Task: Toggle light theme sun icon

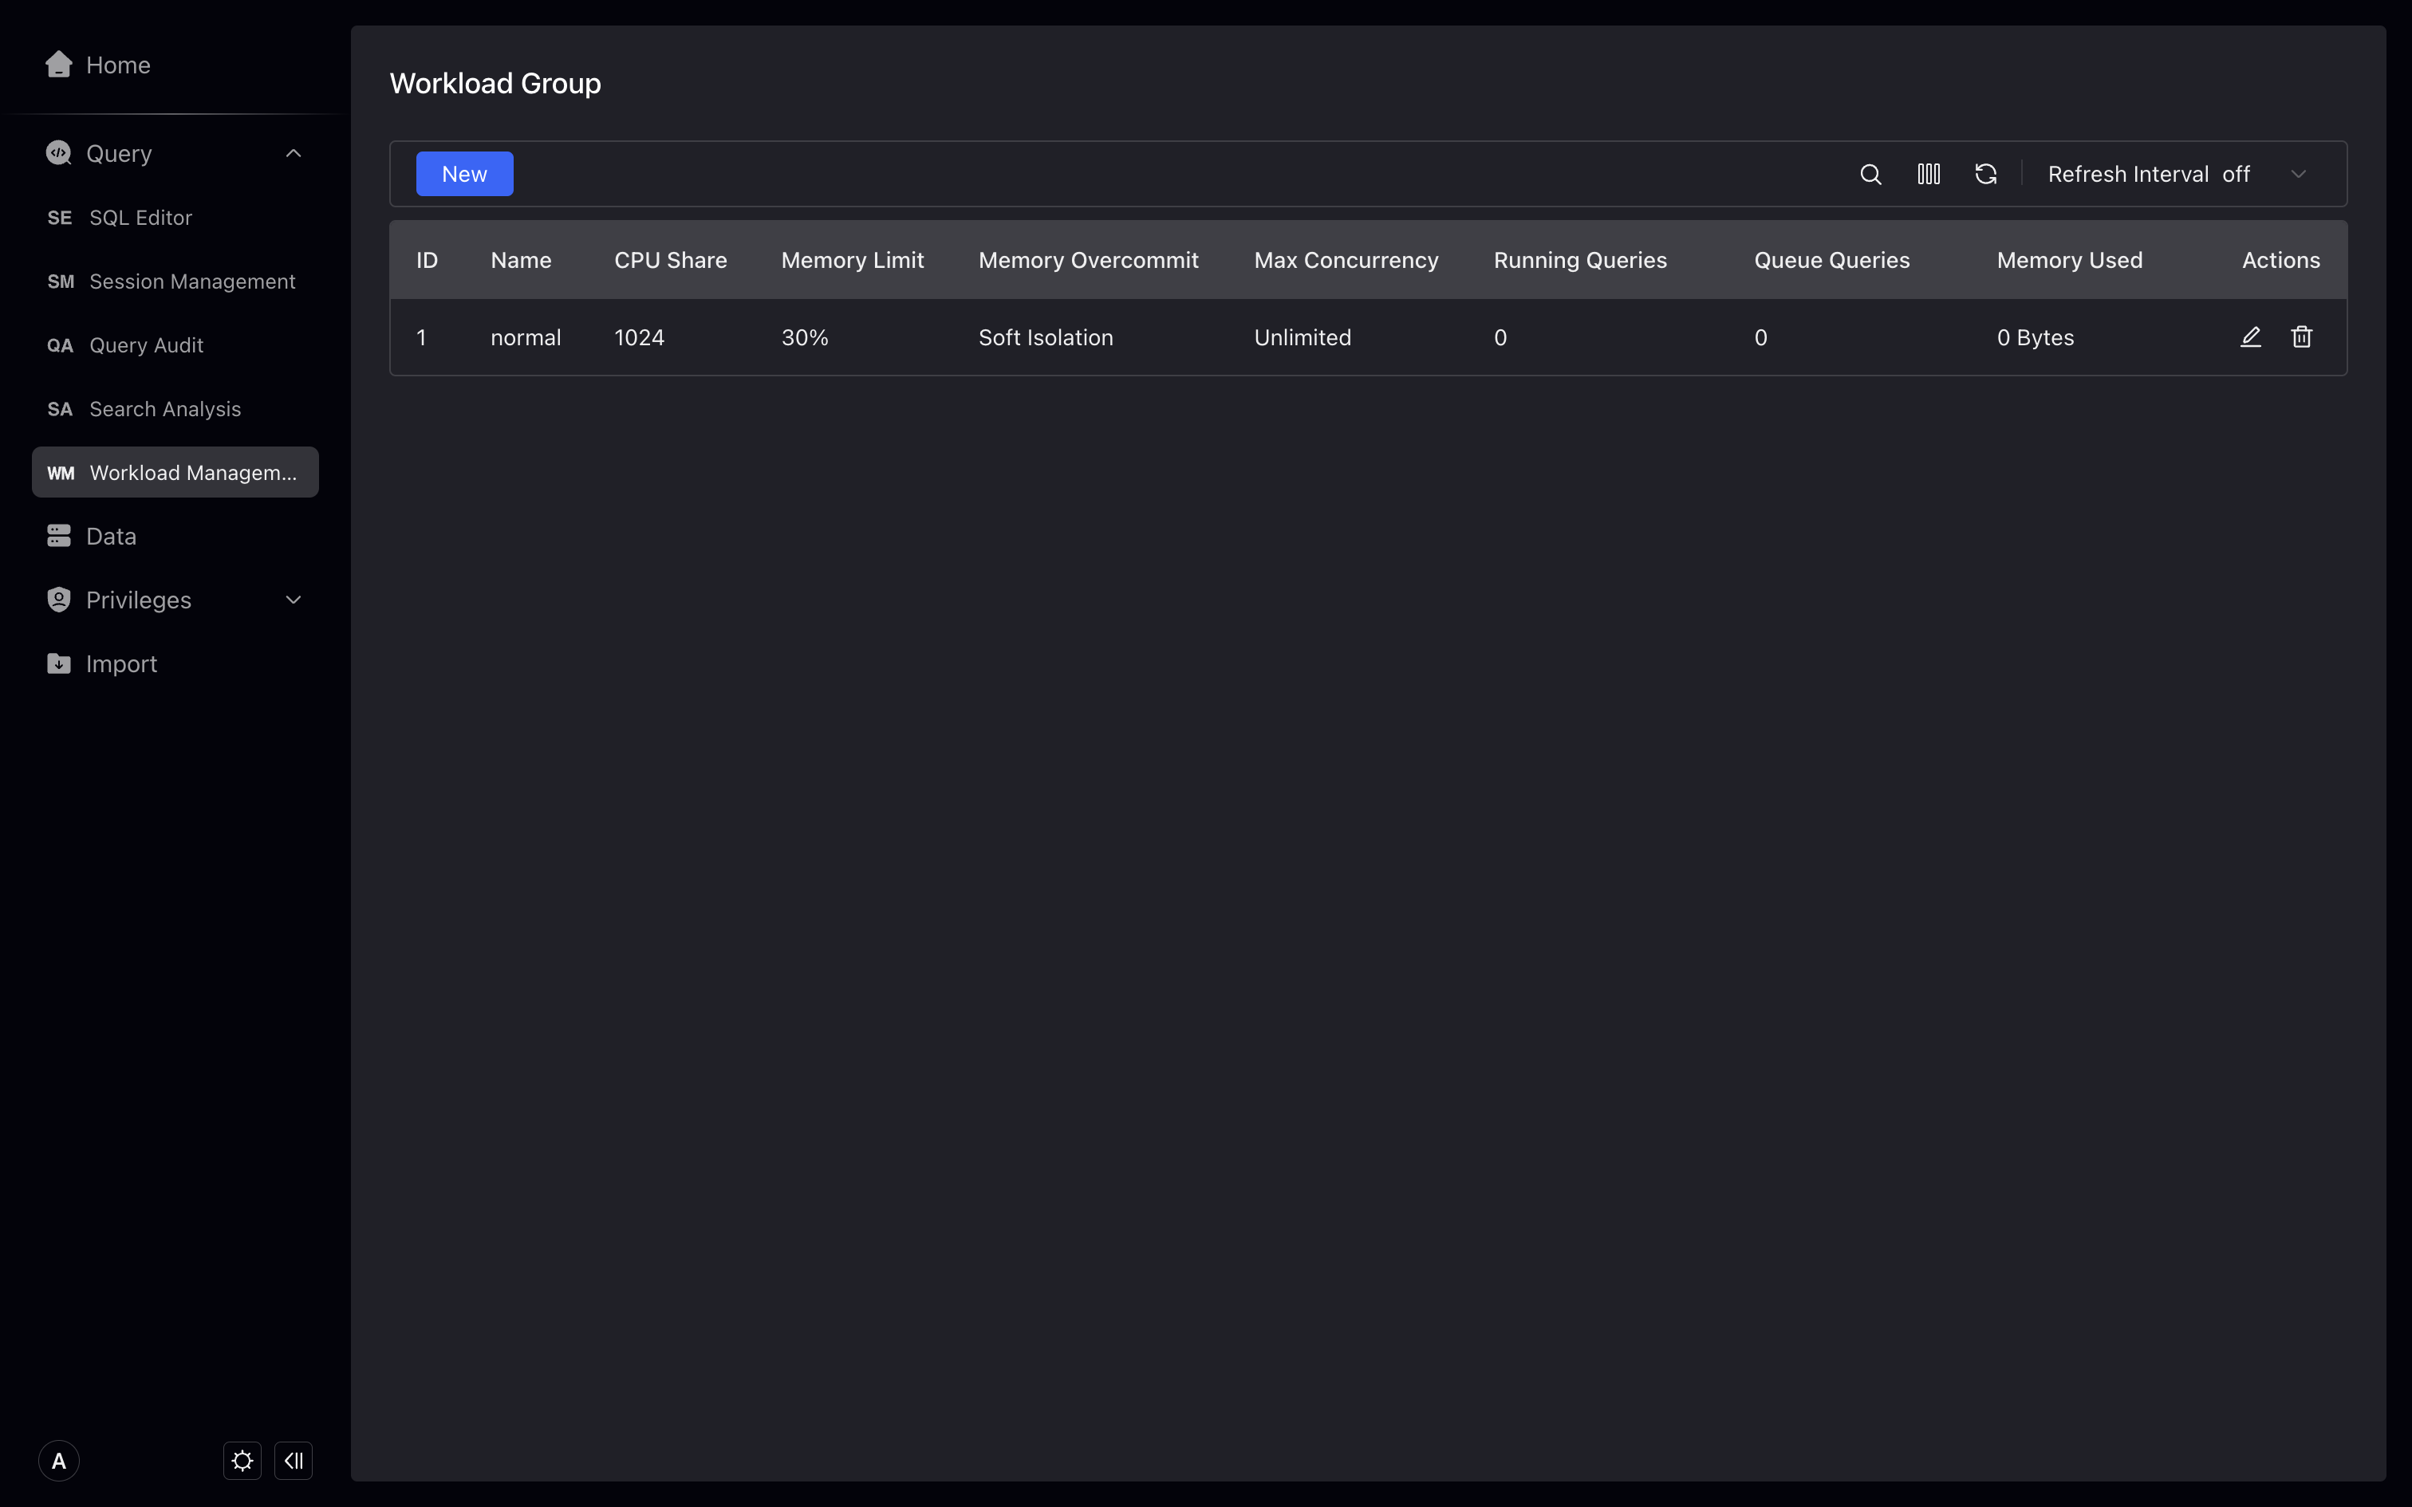Action: tap(242, 1461)
